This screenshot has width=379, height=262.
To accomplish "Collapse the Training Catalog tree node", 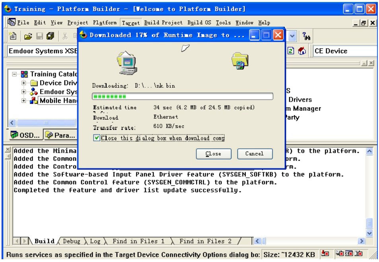I will pyautogui.click(x=14, y=74).
